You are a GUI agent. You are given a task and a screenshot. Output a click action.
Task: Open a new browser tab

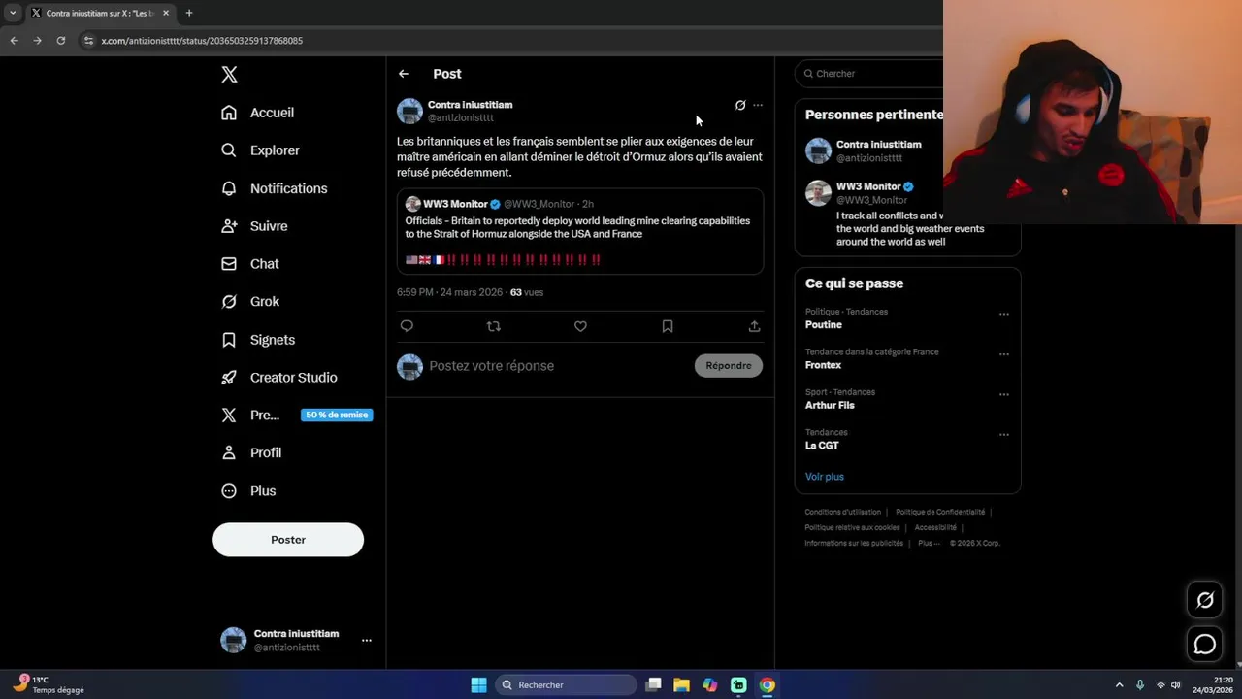click(189, 13)
